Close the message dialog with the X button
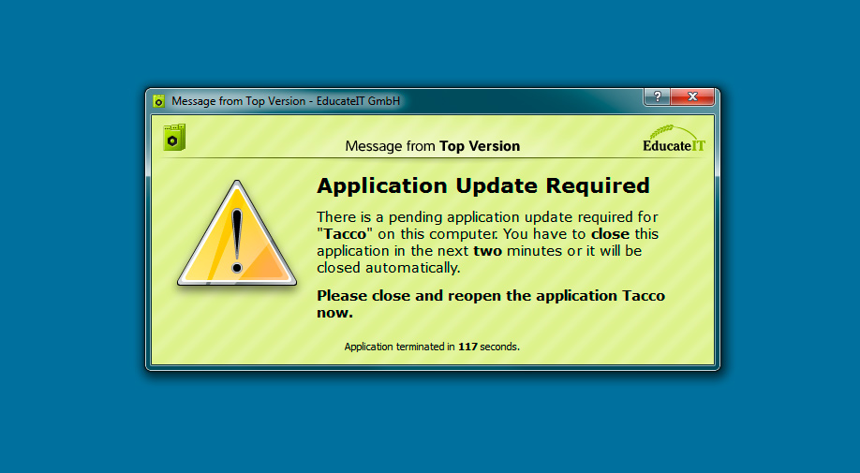 [x=693, y=97]
